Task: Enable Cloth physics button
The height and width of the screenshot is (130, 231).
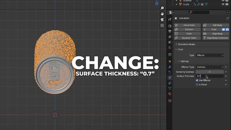Action: [187, 34]
